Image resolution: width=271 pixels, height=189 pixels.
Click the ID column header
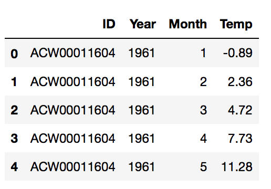pos(109,24)
